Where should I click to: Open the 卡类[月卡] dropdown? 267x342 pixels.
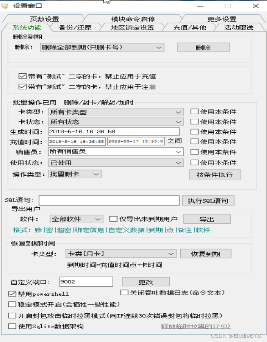click(x=121, y=254)
